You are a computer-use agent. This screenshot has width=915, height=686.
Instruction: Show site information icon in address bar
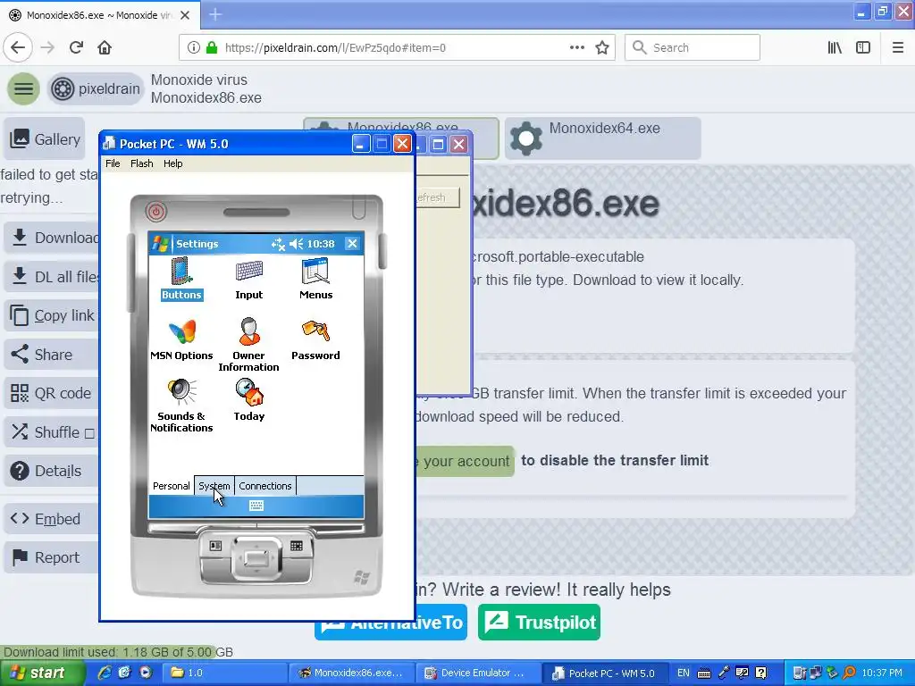(194, 48)
